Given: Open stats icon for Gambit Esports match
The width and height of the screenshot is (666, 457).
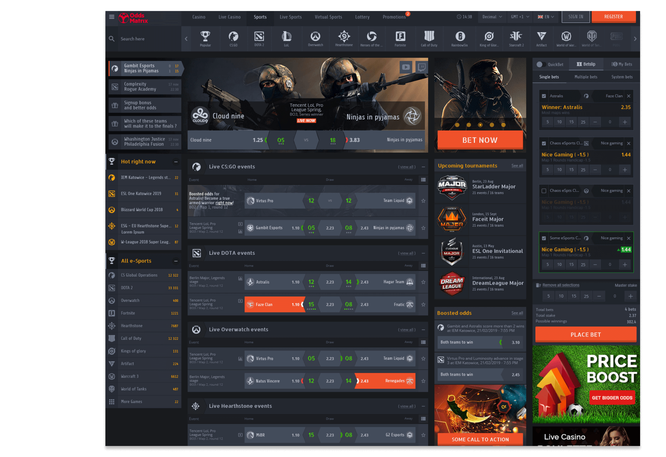Looking at the screenshot, I should click(240, 231).
